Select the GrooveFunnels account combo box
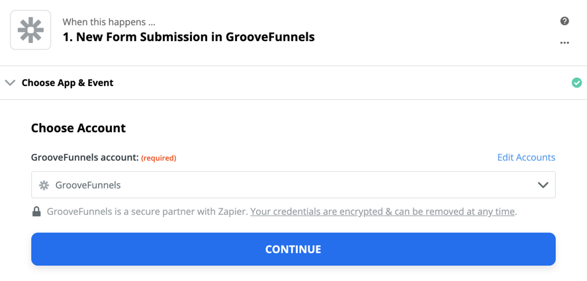587x281 pixels. 293,185
